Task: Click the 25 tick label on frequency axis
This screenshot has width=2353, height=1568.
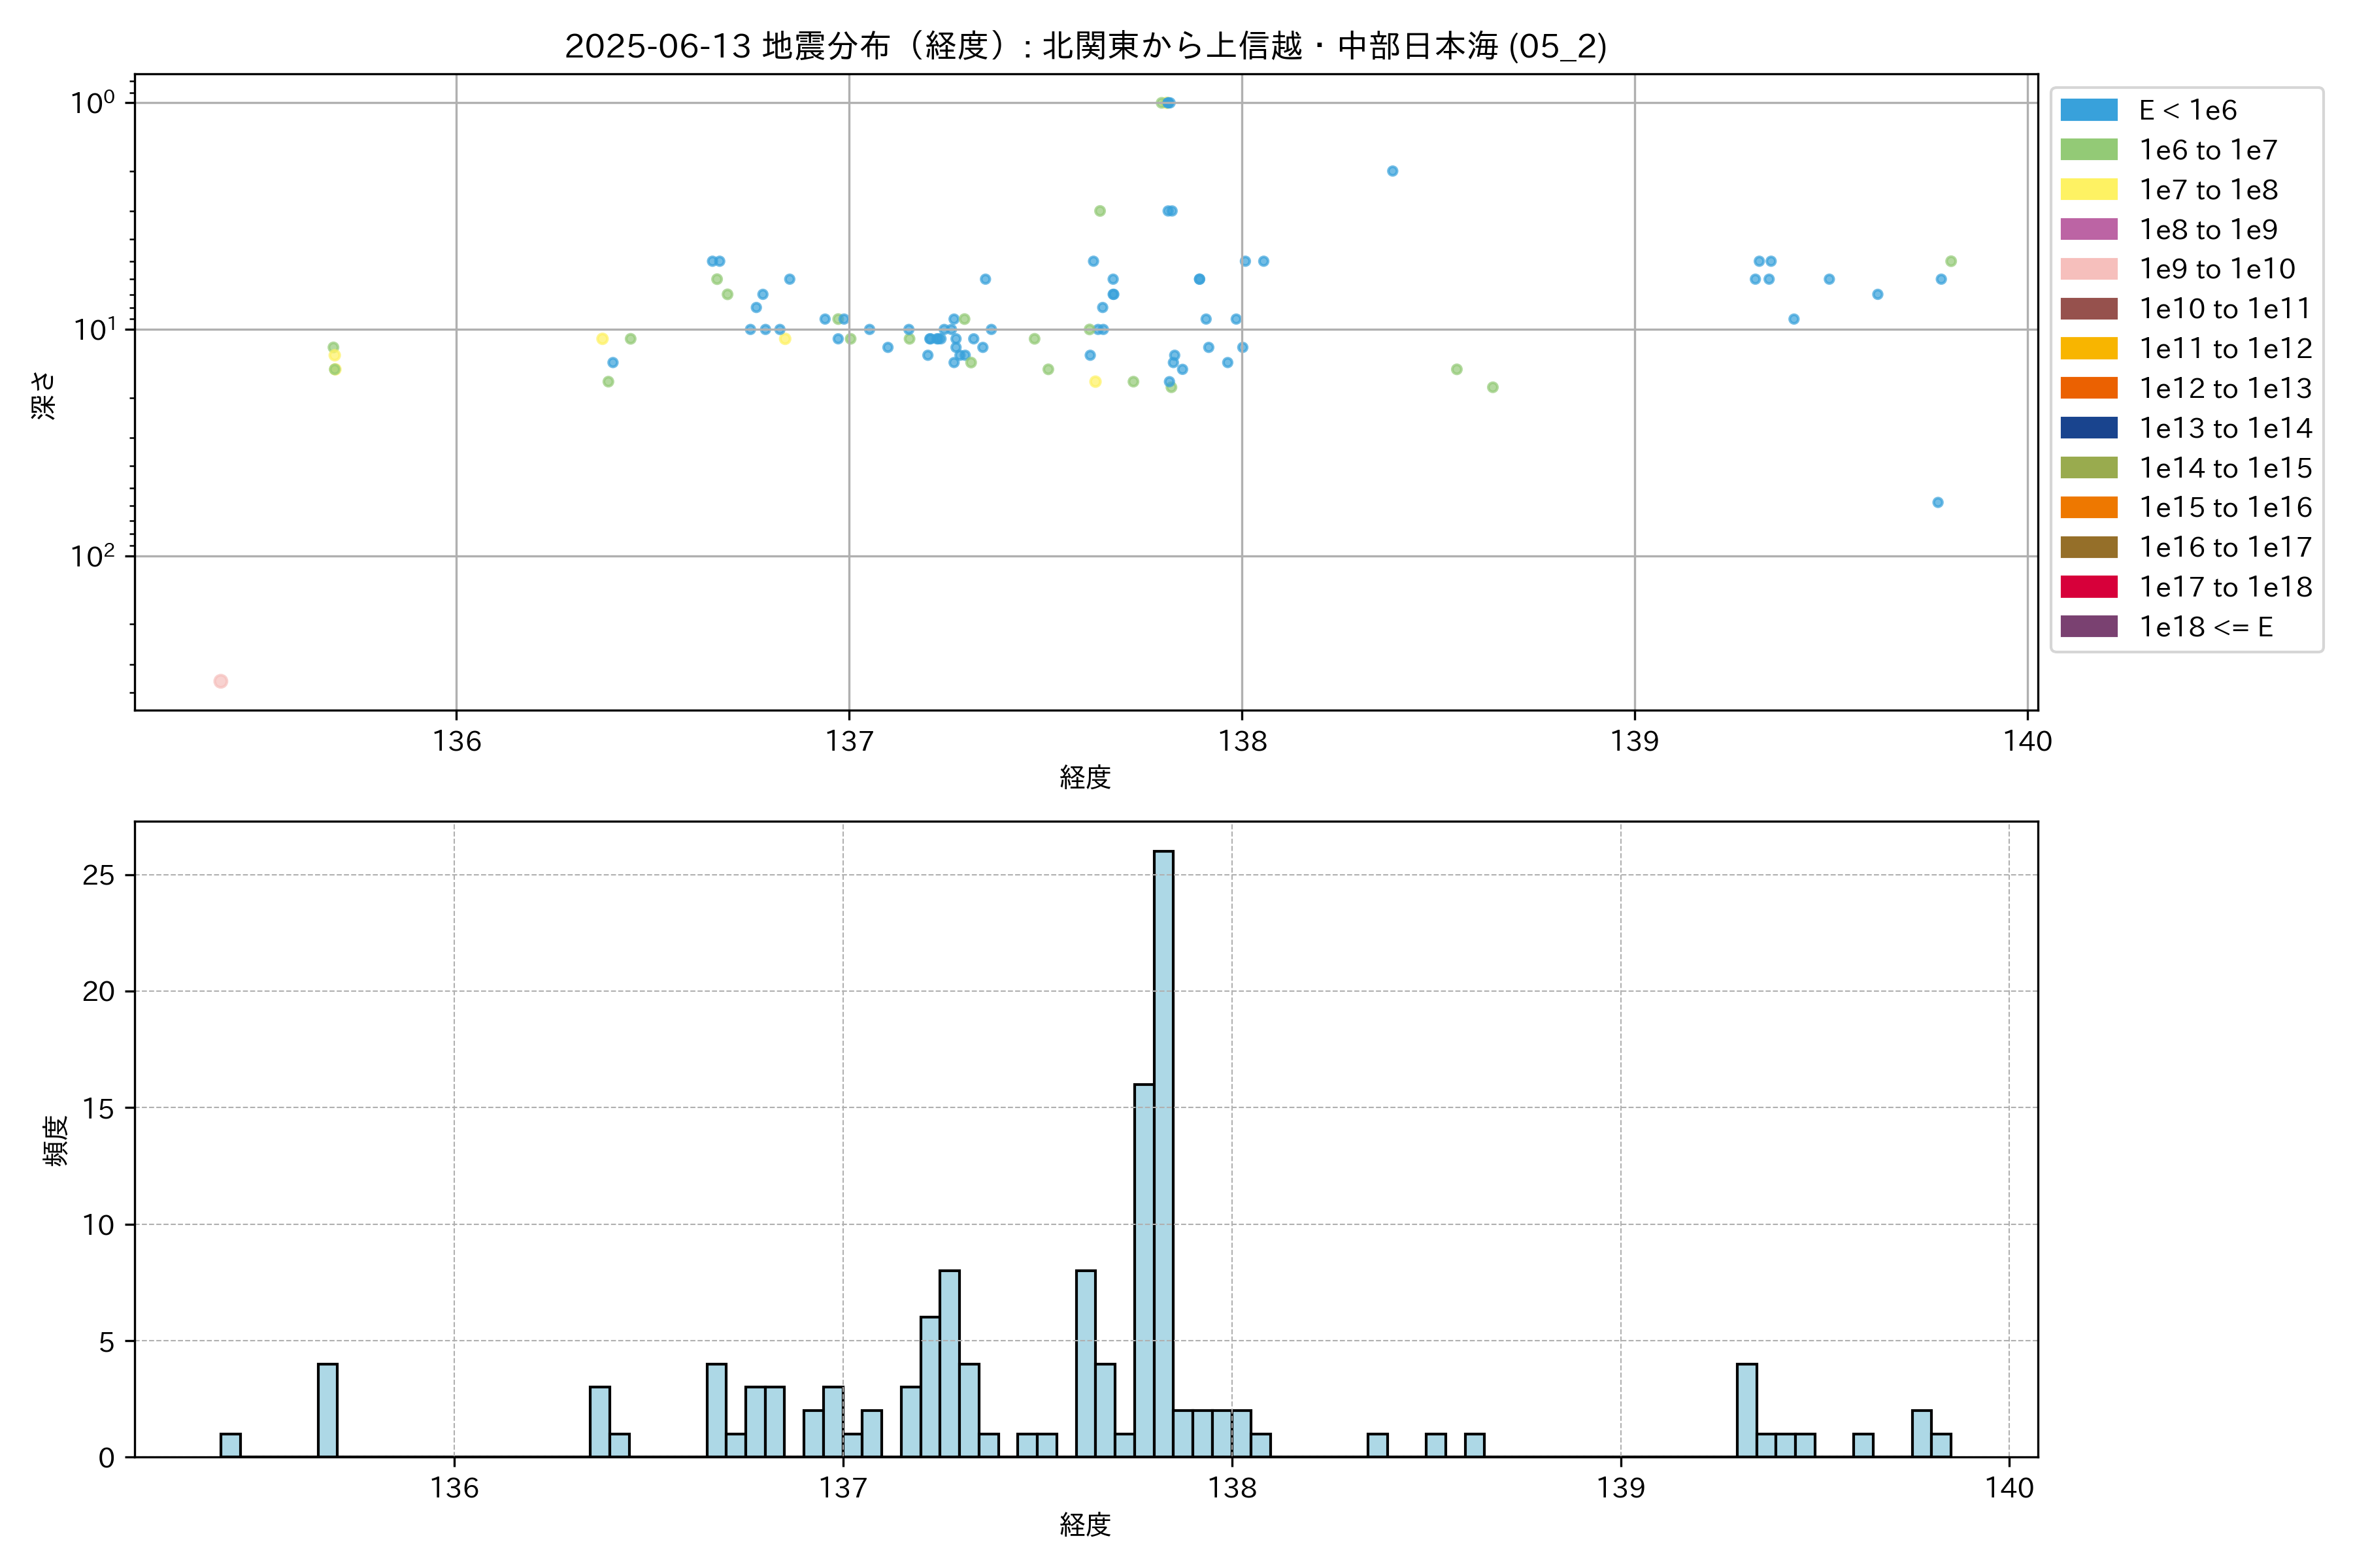Action: [x=99, y=875]
